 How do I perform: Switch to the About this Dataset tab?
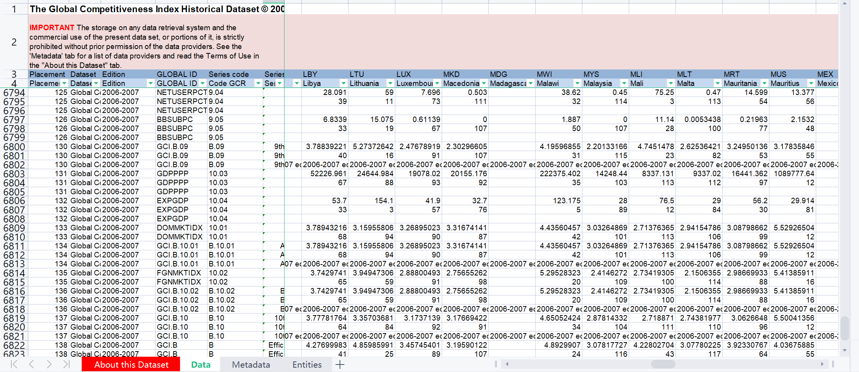click(x=131, y=365)
